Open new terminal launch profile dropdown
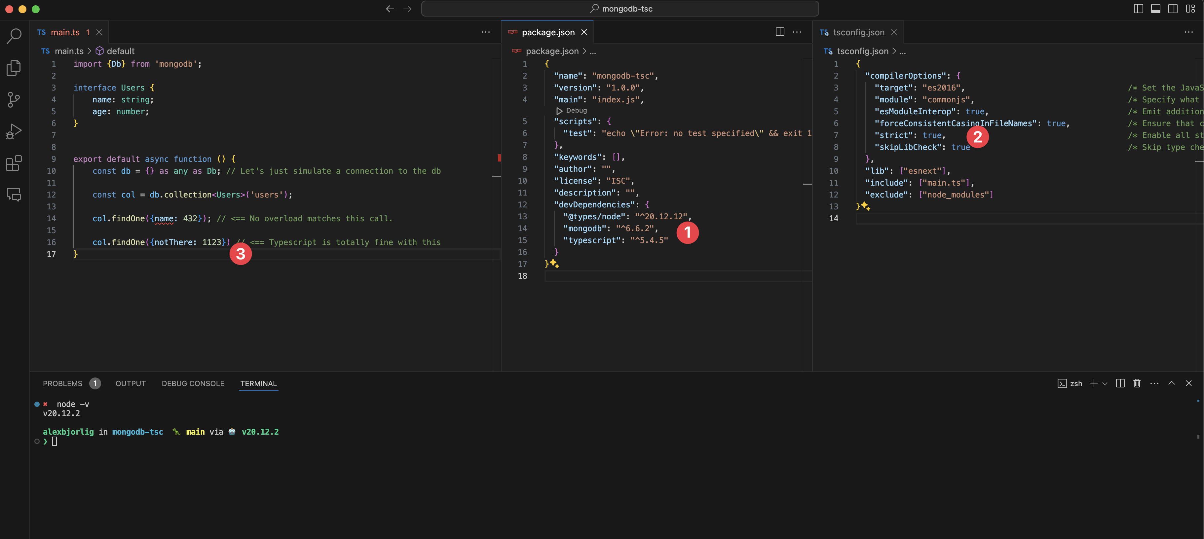The width and height of the screenshot is (1204, 539). tap(1105, 383)
